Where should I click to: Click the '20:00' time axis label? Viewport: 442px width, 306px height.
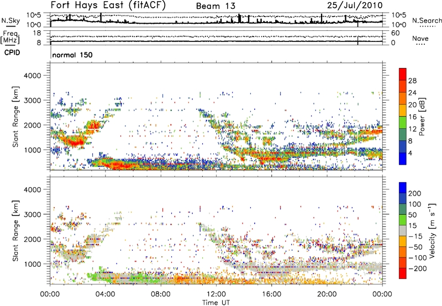point(327,294)
